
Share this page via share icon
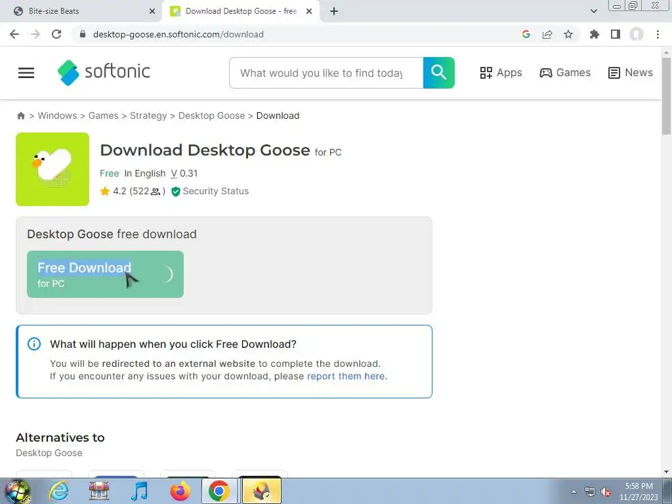(x=547, y=34)
